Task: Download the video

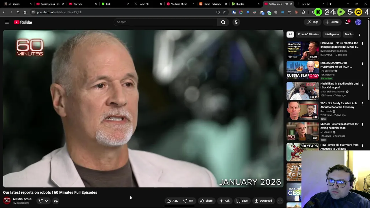Action: pos(263,201)
